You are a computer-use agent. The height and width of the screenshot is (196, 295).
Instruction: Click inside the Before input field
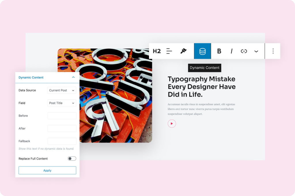click(x=62, y=115)
